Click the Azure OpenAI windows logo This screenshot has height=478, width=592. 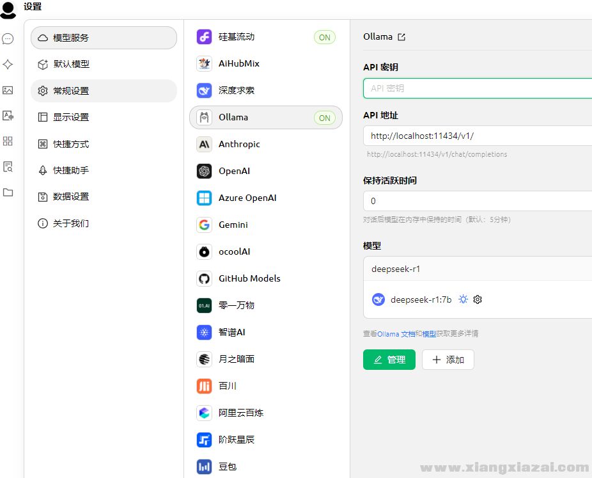[204, 198]
